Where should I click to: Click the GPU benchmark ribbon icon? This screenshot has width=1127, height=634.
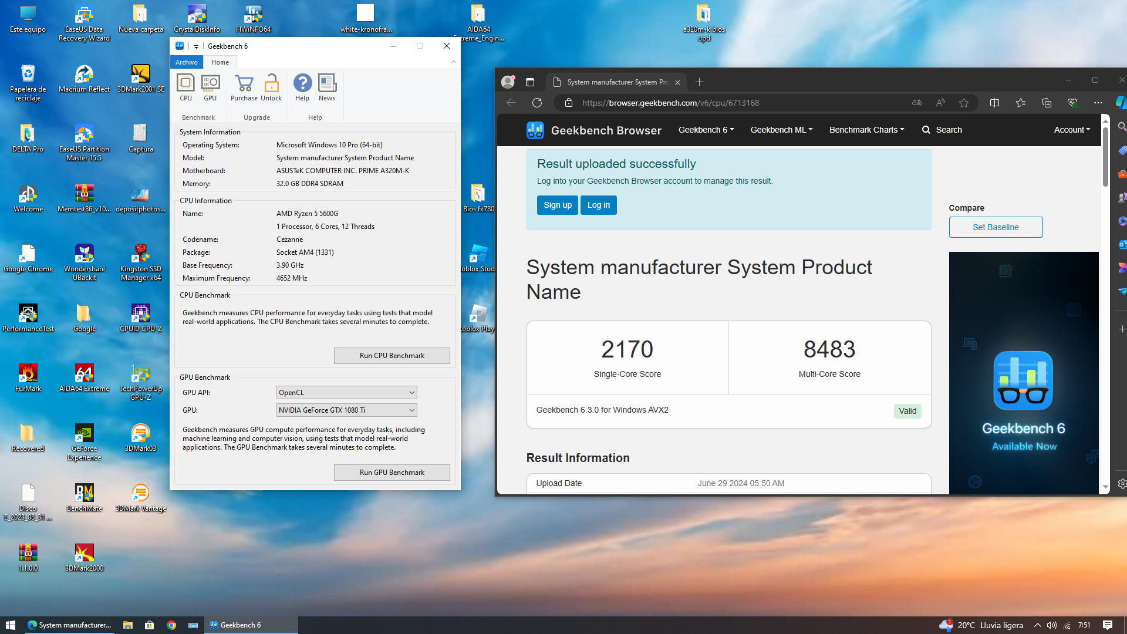pos(210,87)
